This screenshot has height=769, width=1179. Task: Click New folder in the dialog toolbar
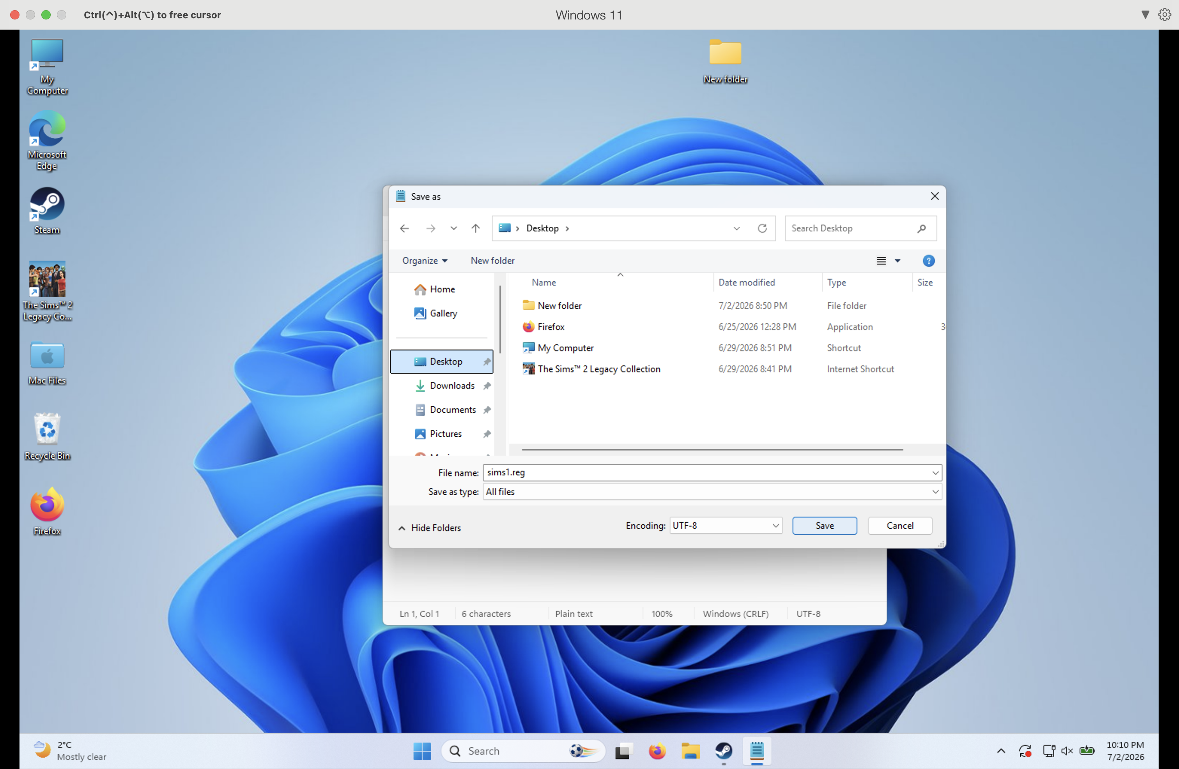[492, 260]
